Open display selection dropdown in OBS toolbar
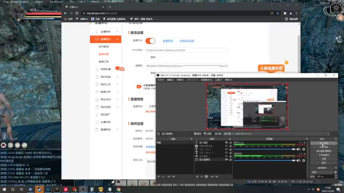The width and height of the screenshot is (344, 193). [x=276, y=134]
